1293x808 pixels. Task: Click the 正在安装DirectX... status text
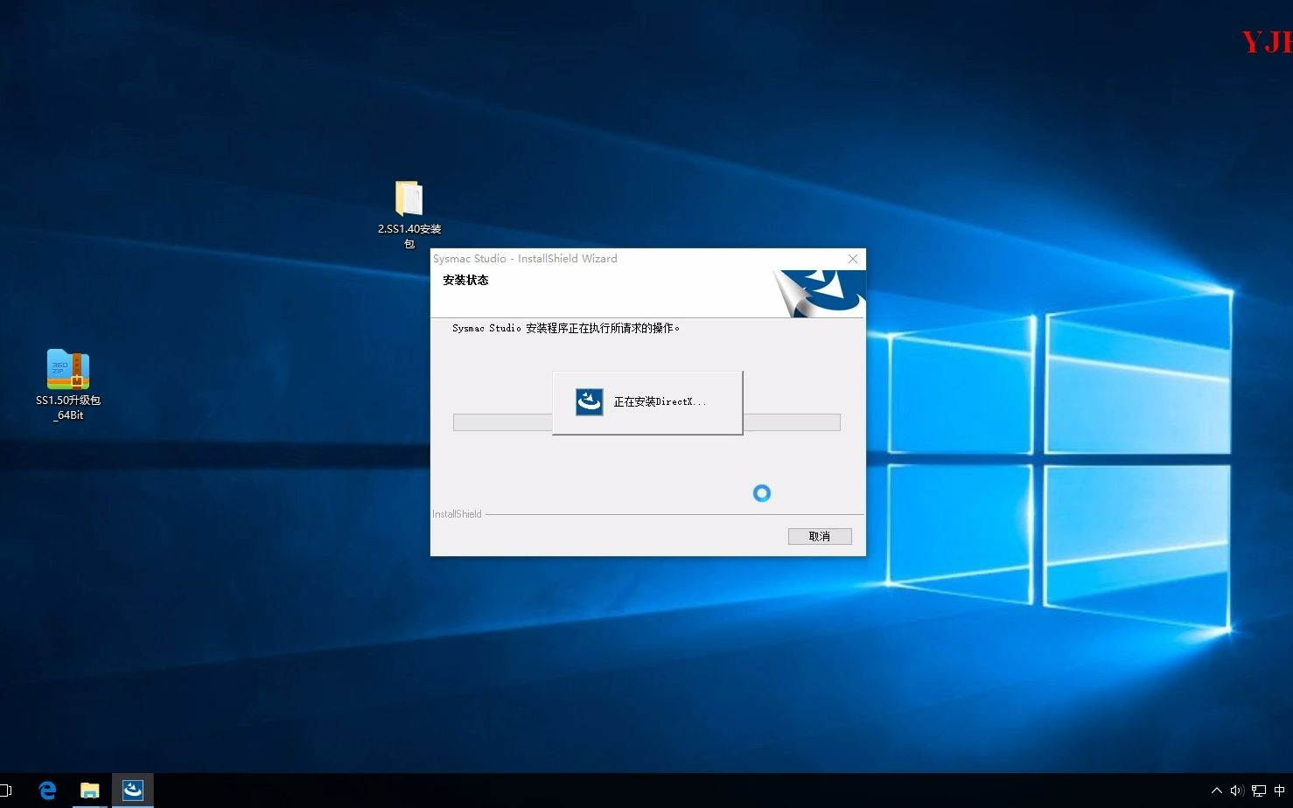pyautogui.click(x=660, y=402)
